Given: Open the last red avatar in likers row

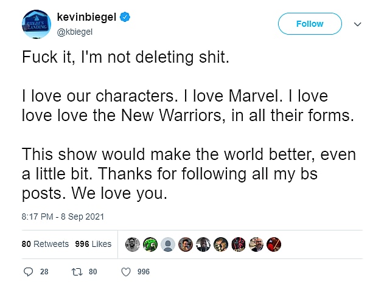Looking at the screenshot, I should point(274,244).
